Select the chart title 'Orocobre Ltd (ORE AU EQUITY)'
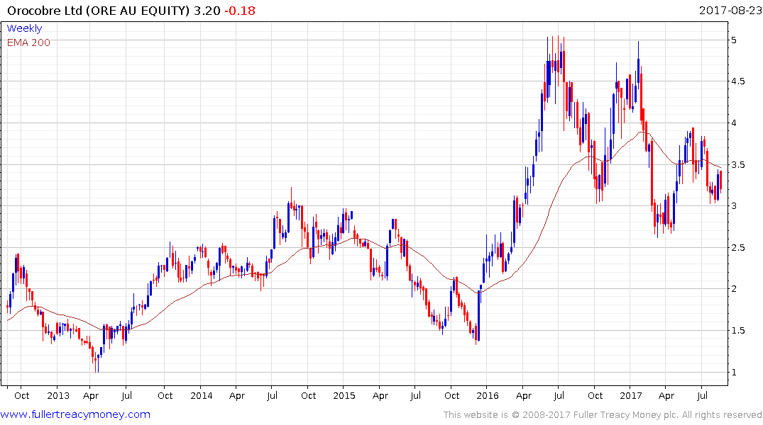This screenshot has height=425, width=763. [98, 11]
